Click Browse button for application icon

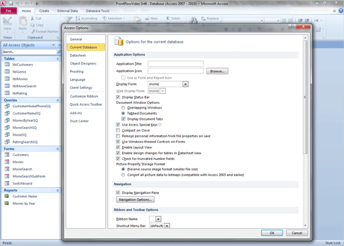click(x=217, y=71)
